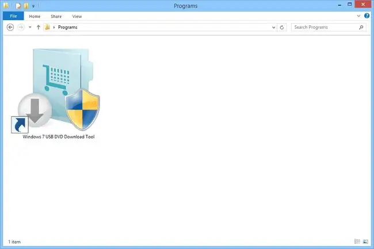
Task: Open the recent locations dropdown arrow
Action: (x=30, y=27)
